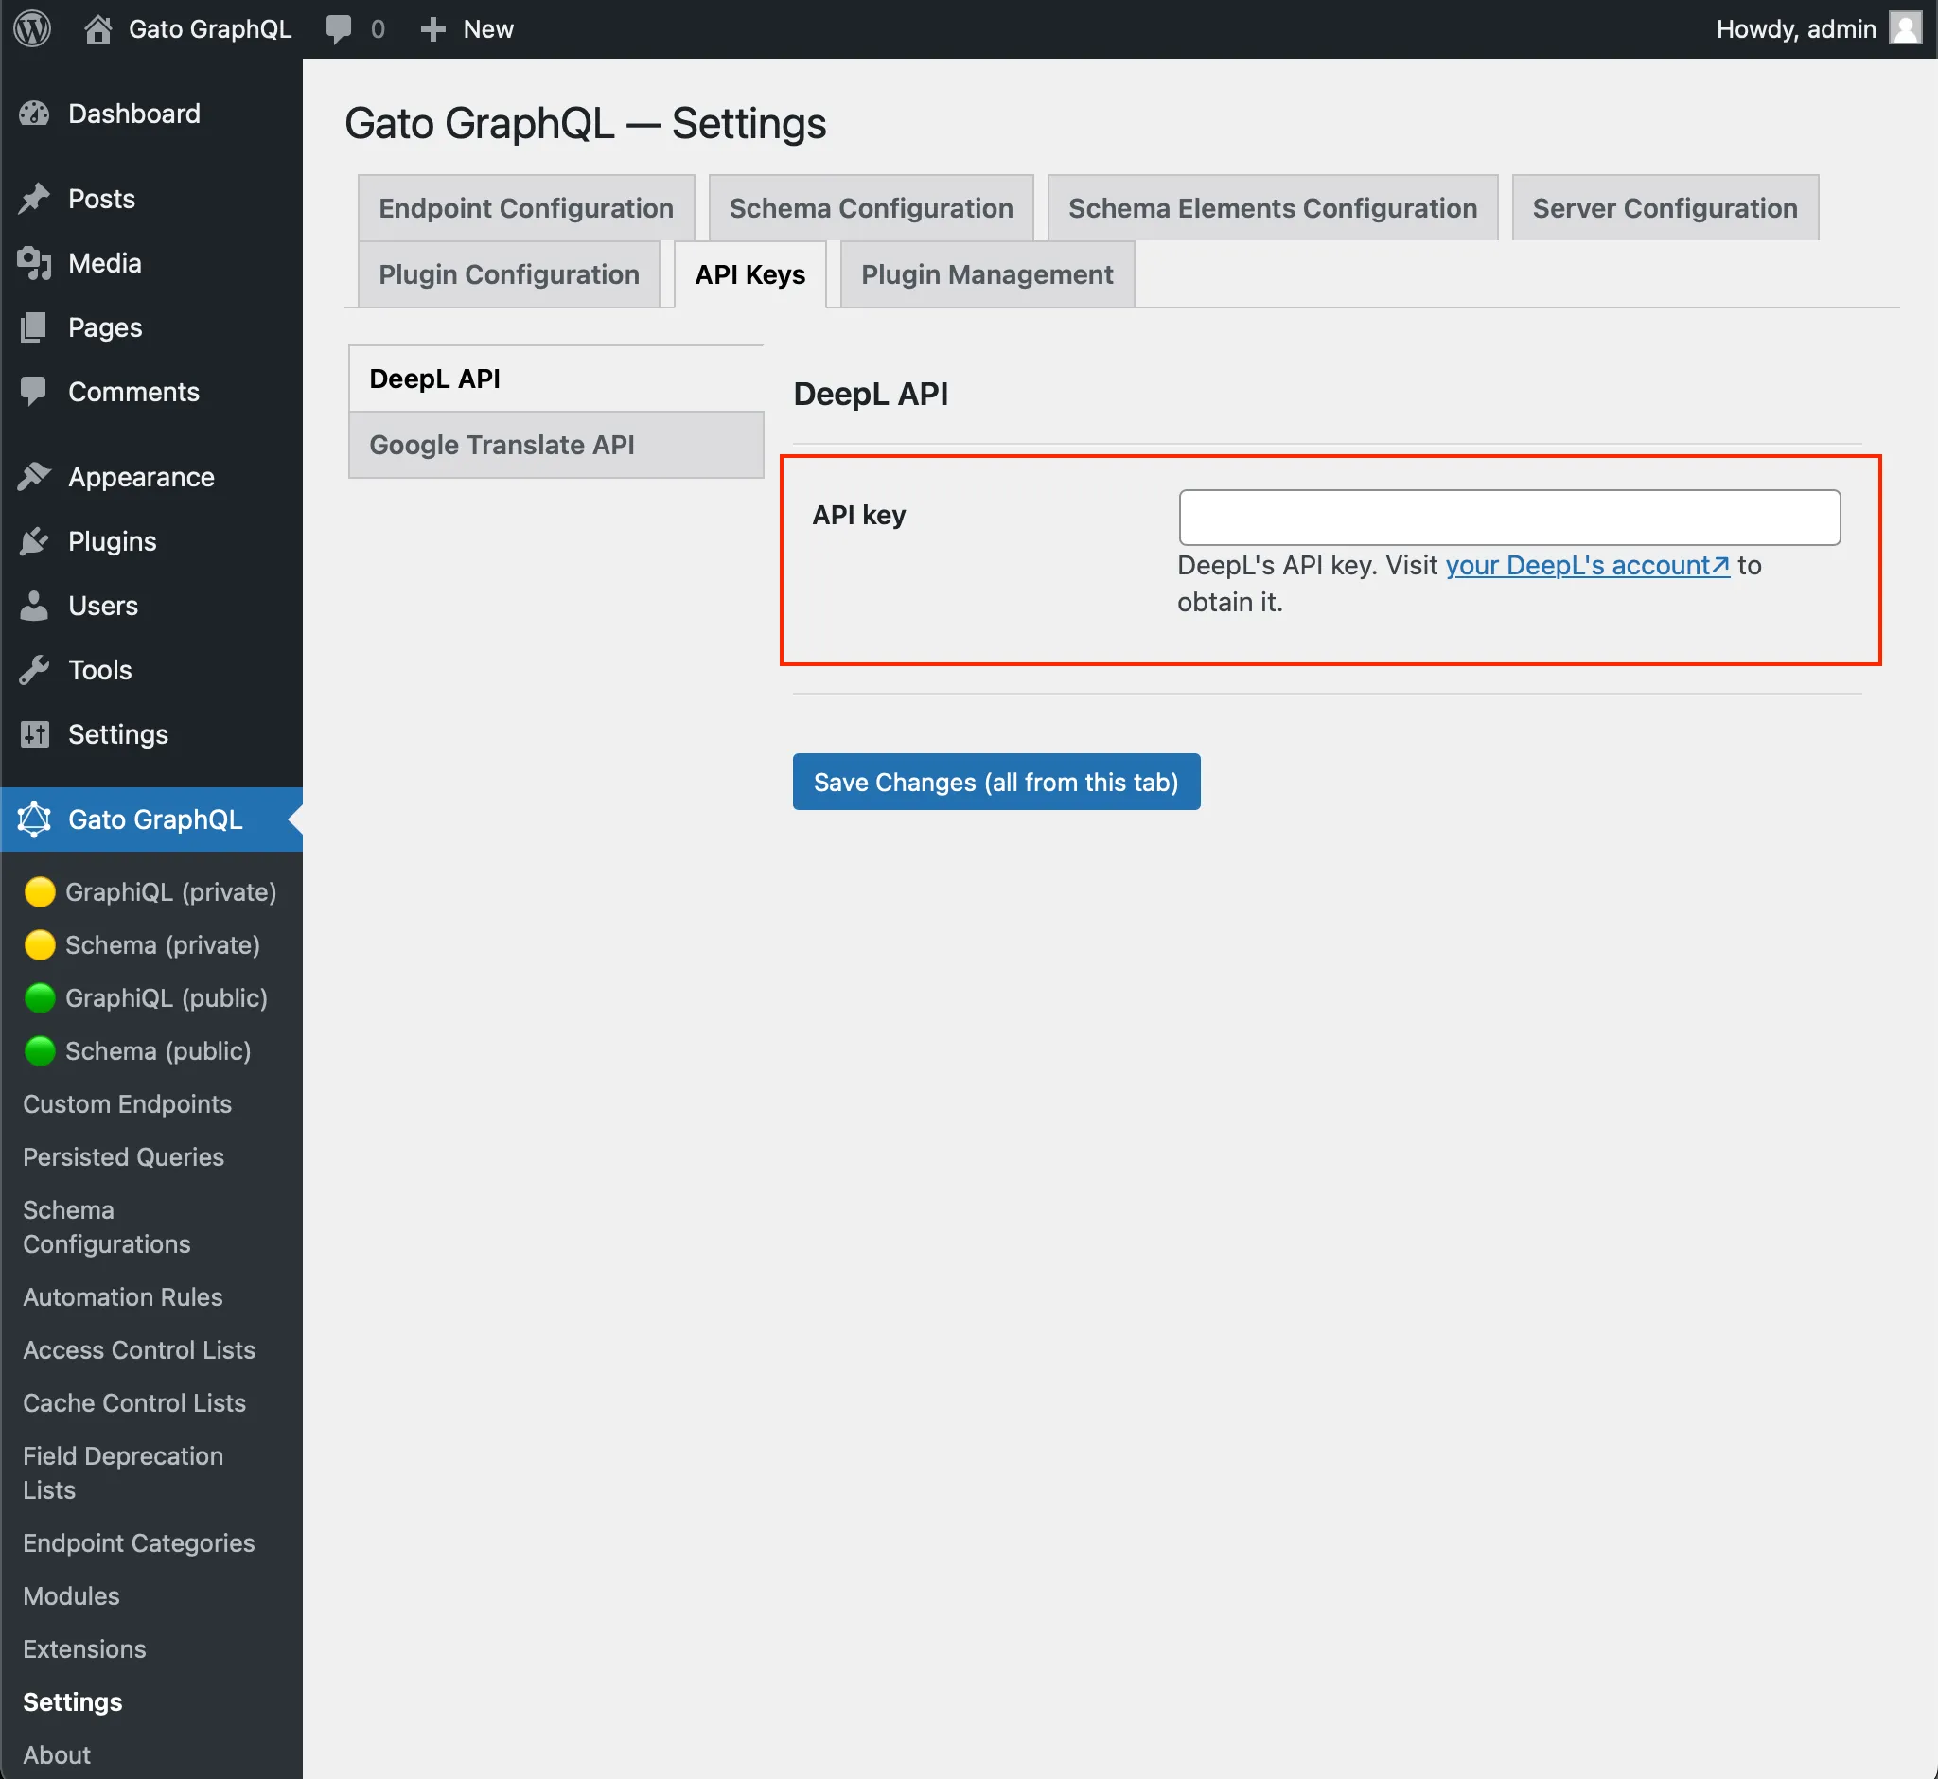Click the admin avatar icon
Image resolution: width=1938 pixels, height=1779 pixels.
1905,29
